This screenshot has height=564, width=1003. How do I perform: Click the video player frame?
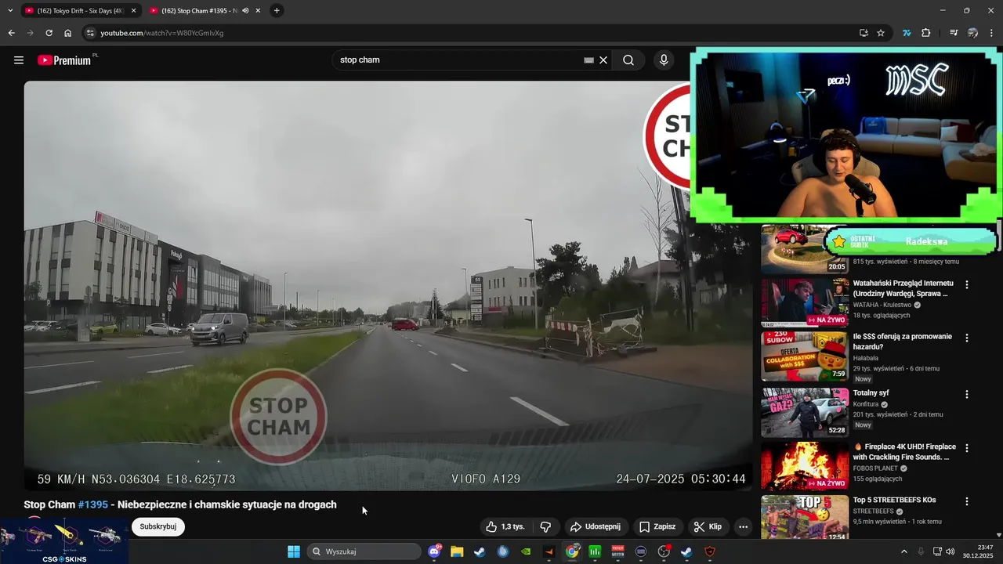pos(388,286)
